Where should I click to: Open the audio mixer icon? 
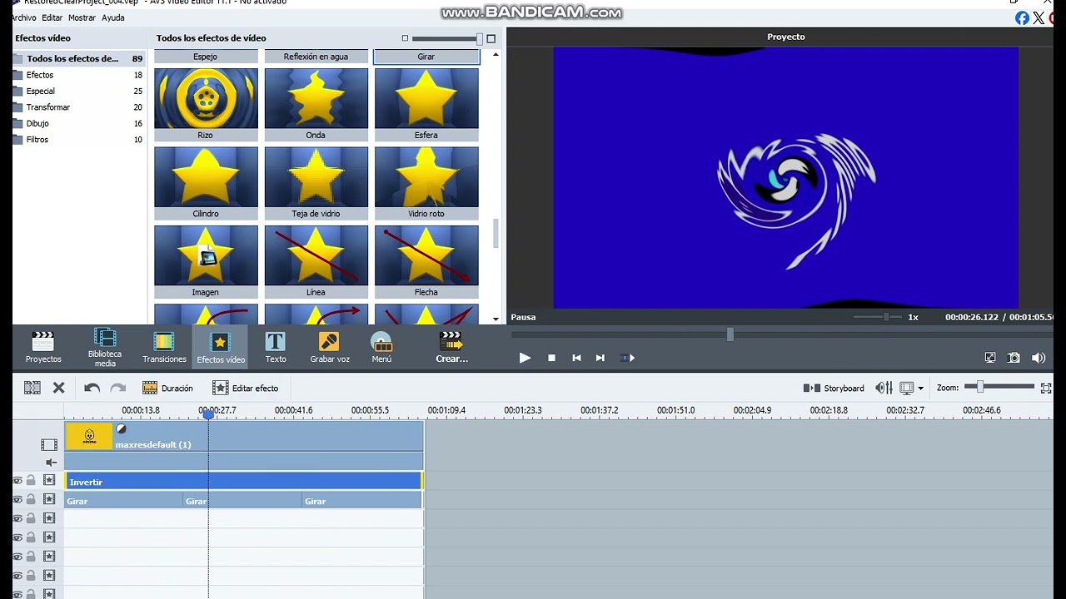[x=884, y=388]
